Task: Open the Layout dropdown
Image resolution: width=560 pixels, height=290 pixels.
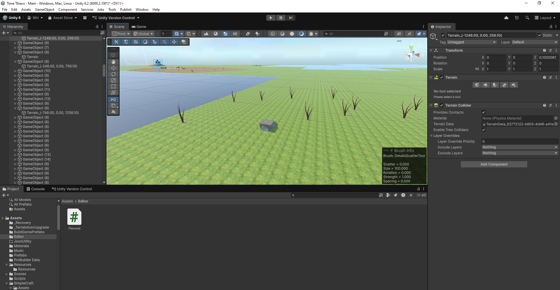Action: [545, 18]
